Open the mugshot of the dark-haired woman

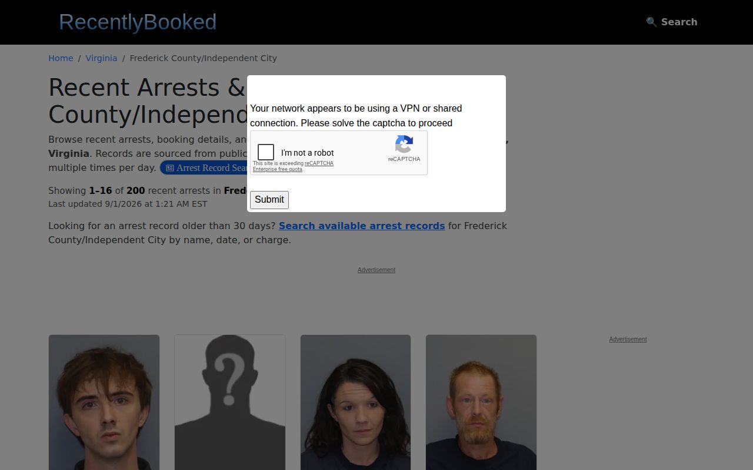pos(355,402)
